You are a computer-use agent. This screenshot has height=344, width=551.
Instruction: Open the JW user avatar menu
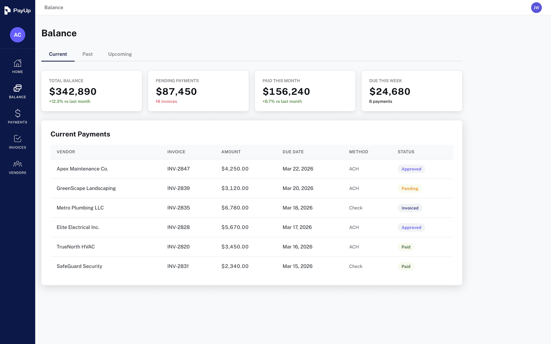click(x=537, y=7)
